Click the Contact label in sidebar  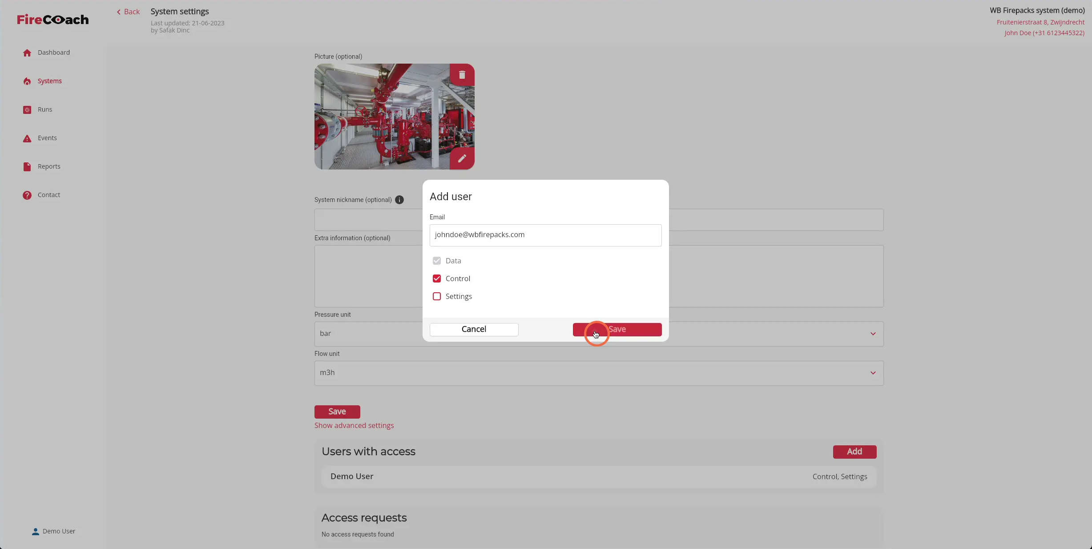click(49, 195)
